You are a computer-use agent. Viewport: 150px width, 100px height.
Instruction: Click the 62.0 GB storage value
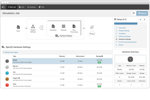point(99,67)
